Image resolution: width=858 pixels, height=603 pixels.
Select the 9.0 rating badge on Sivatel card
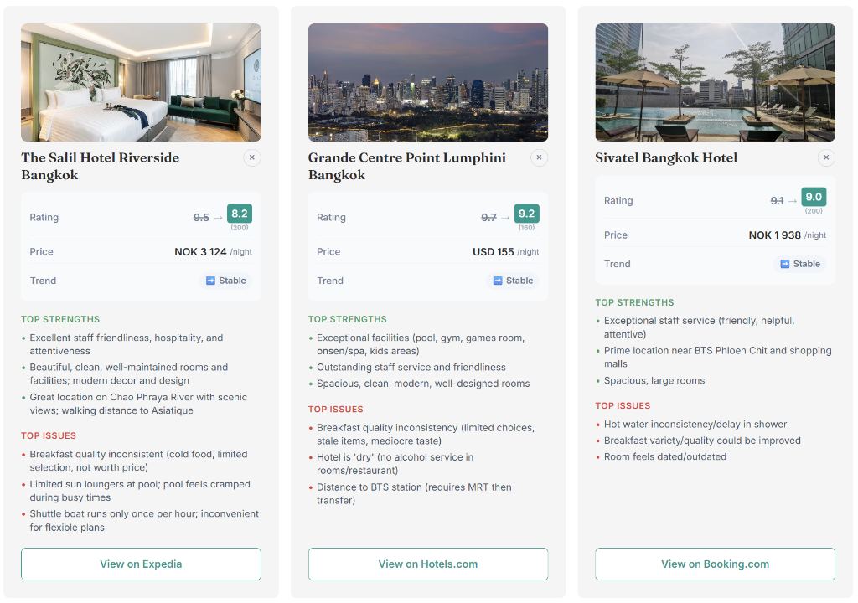tap(814, 197)
